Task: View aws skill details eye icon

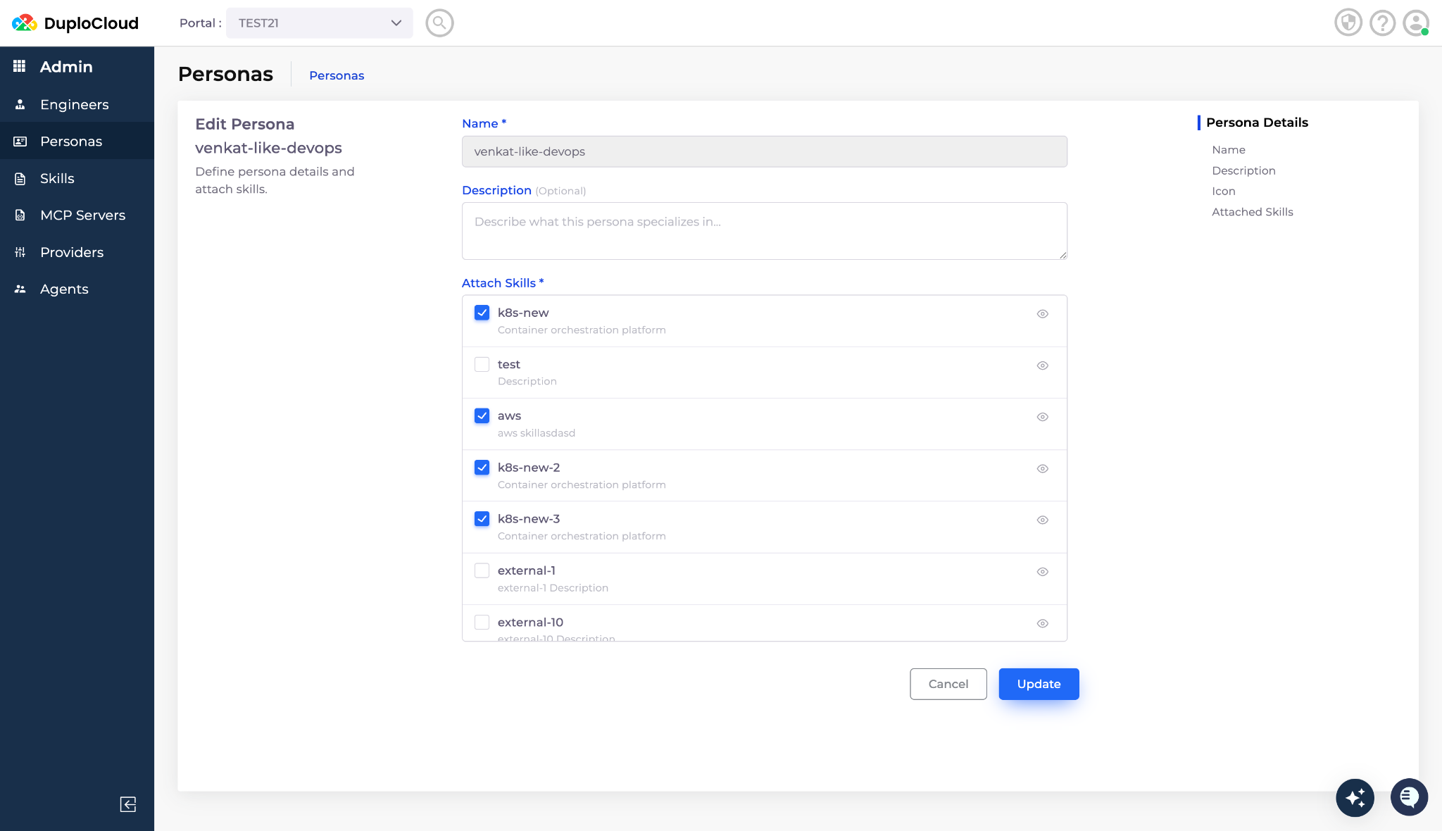Action: [x=1043, y=417]
